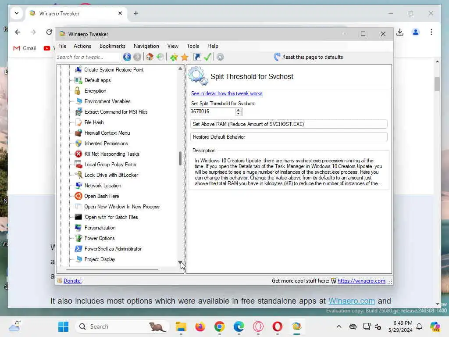The height and width of the screenshot is (337, 449).
Task: Open the Help menu
Action: 213,46
